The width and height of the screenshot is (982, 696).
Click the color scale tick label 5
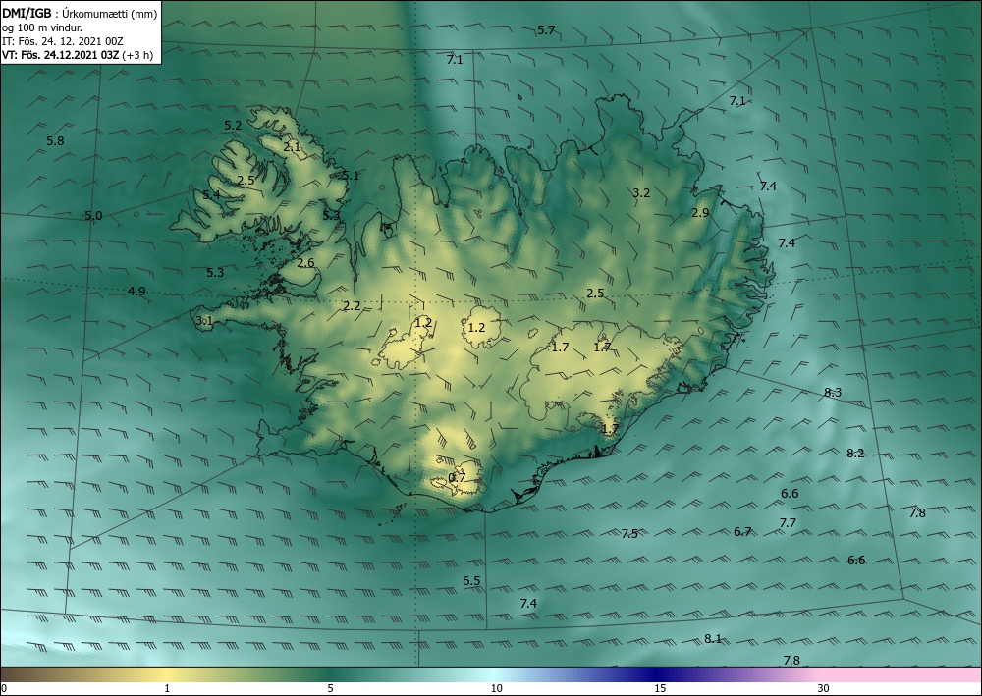click(330, 688)
